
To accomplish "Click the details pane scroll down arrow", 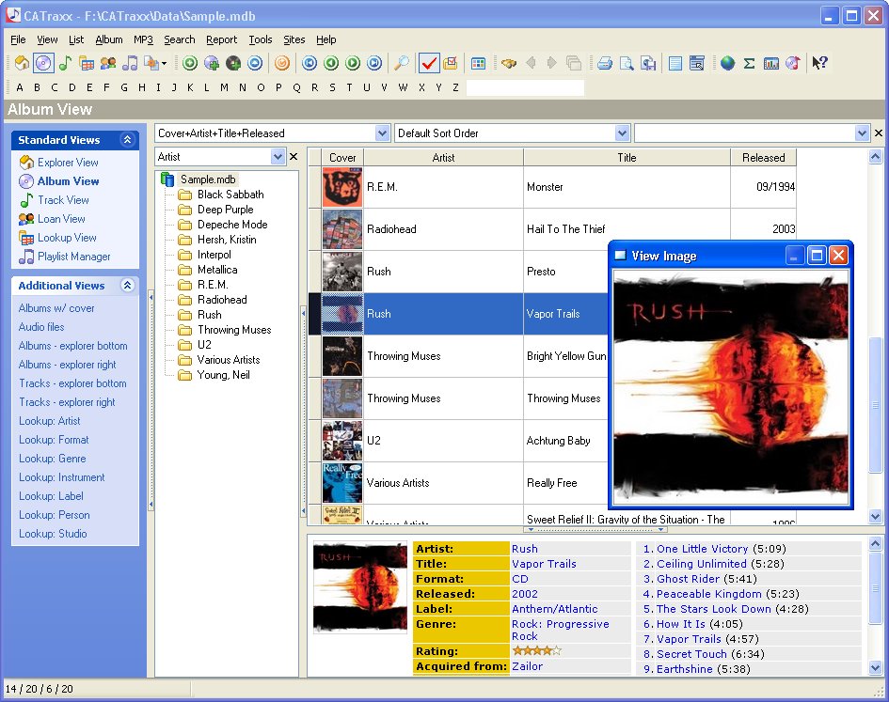I will pos(876,668).
